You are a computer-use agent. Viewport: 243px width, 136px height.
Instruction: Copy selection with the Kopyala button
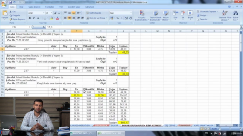14,15
